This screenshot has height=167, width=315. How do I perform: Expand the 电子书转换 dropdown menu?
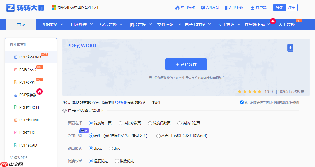195,25
